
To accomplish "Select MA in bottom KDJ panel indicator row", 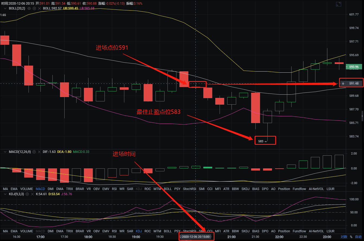I will [x=5, y=231].
